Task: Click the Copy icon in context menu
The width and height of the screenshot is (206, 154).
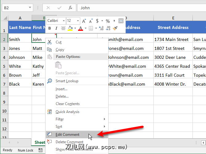Action: 49,50
